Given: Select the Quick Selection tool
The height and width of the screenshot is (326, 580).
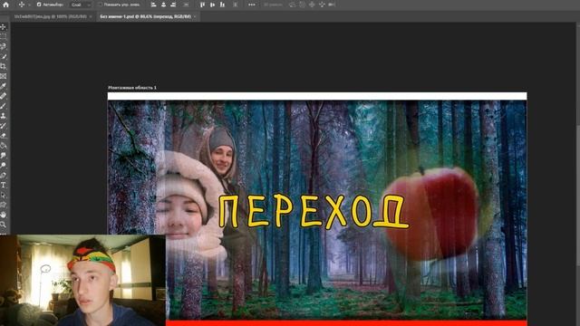Looking at the screenshot, I should (4, 56).
